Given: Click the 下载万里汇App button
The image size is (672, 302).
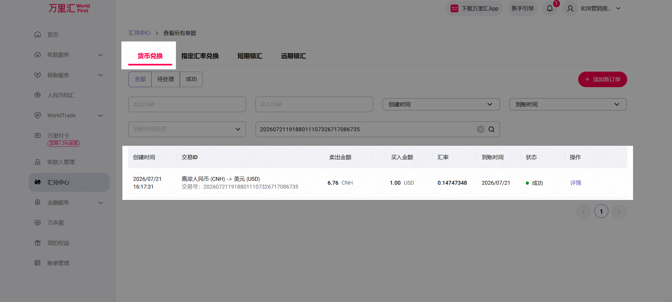Looking at the screenshot, I should point(475,8).
